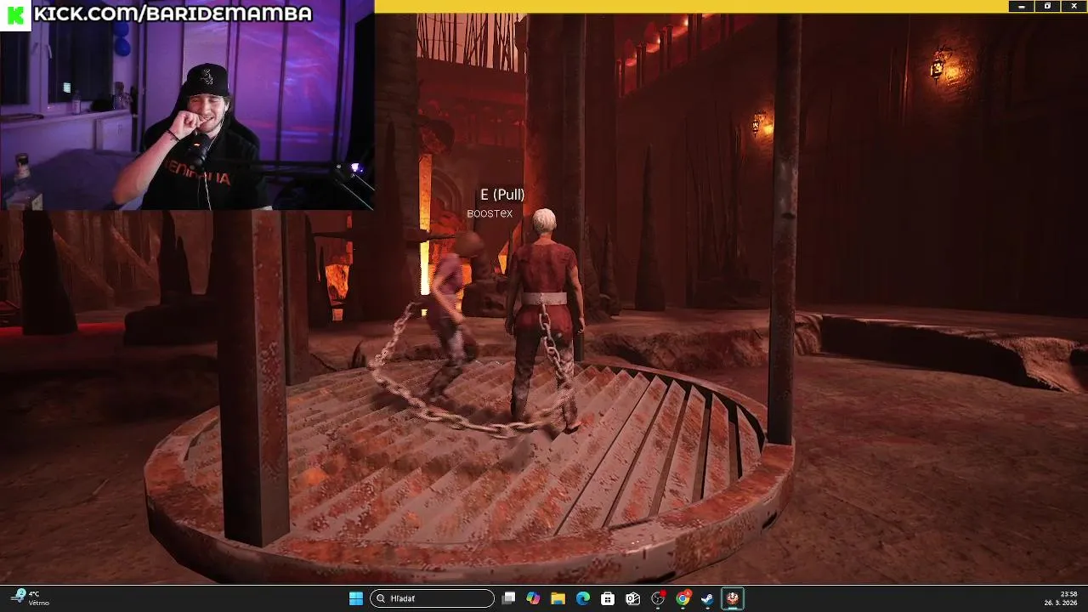Open Outlook from the taskbar

632,598
